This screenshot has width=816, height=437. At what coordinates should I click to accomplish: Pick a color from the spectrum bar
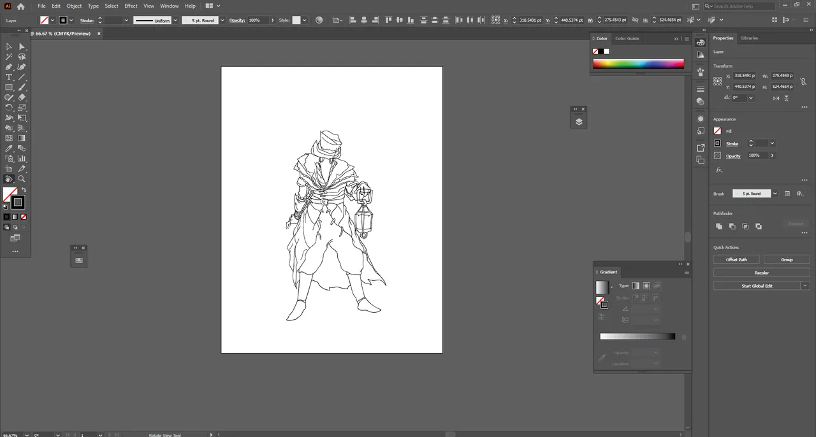[x=638, y=64]
